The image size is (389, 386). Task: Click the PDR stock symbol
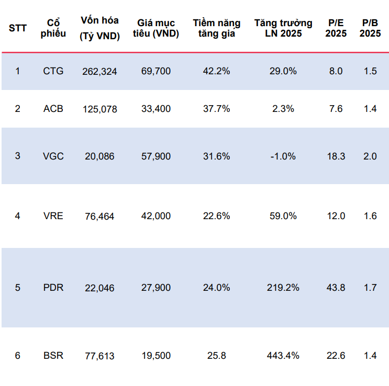coord(53,288)
